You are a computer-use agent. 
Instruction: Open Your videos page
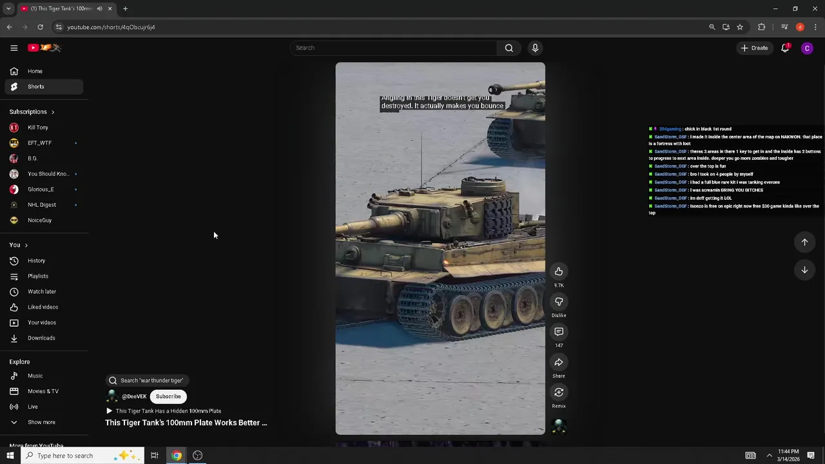point(44,322)
